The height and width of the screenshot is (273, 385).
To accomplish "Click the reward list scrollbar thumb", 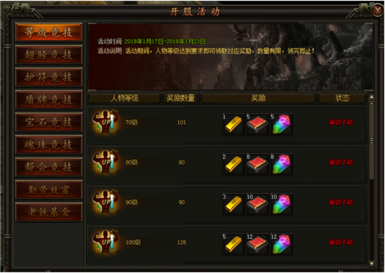I will pyautogui.click(x=372, y=140).
